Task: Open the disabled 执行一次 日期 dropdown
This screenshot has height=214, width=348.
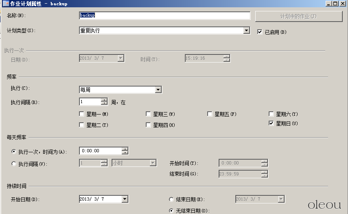Action: (x=121, y=58)
